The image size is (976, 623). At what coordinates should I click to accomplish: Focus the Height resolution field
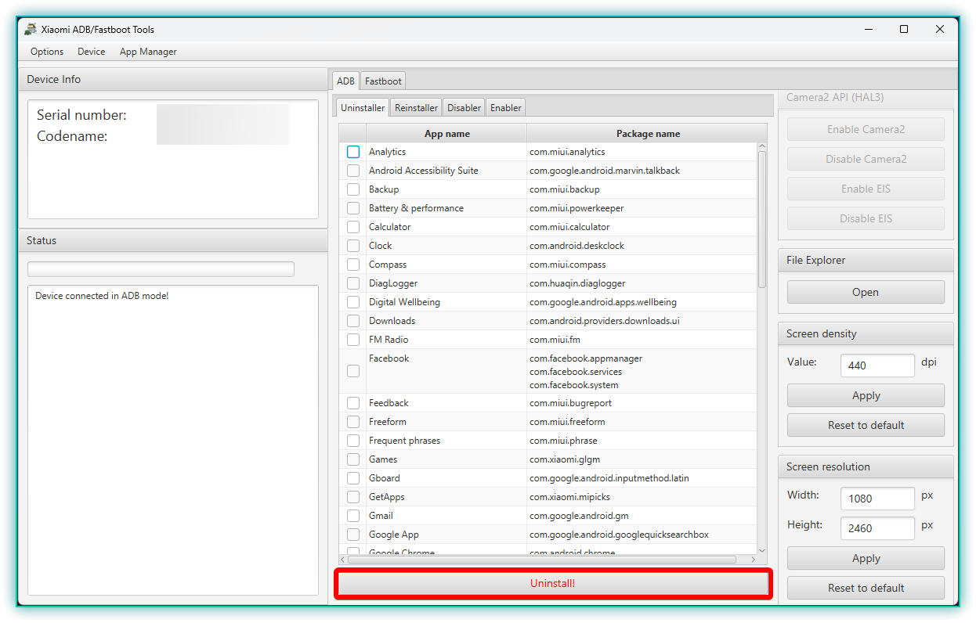[x=877, y=528]
